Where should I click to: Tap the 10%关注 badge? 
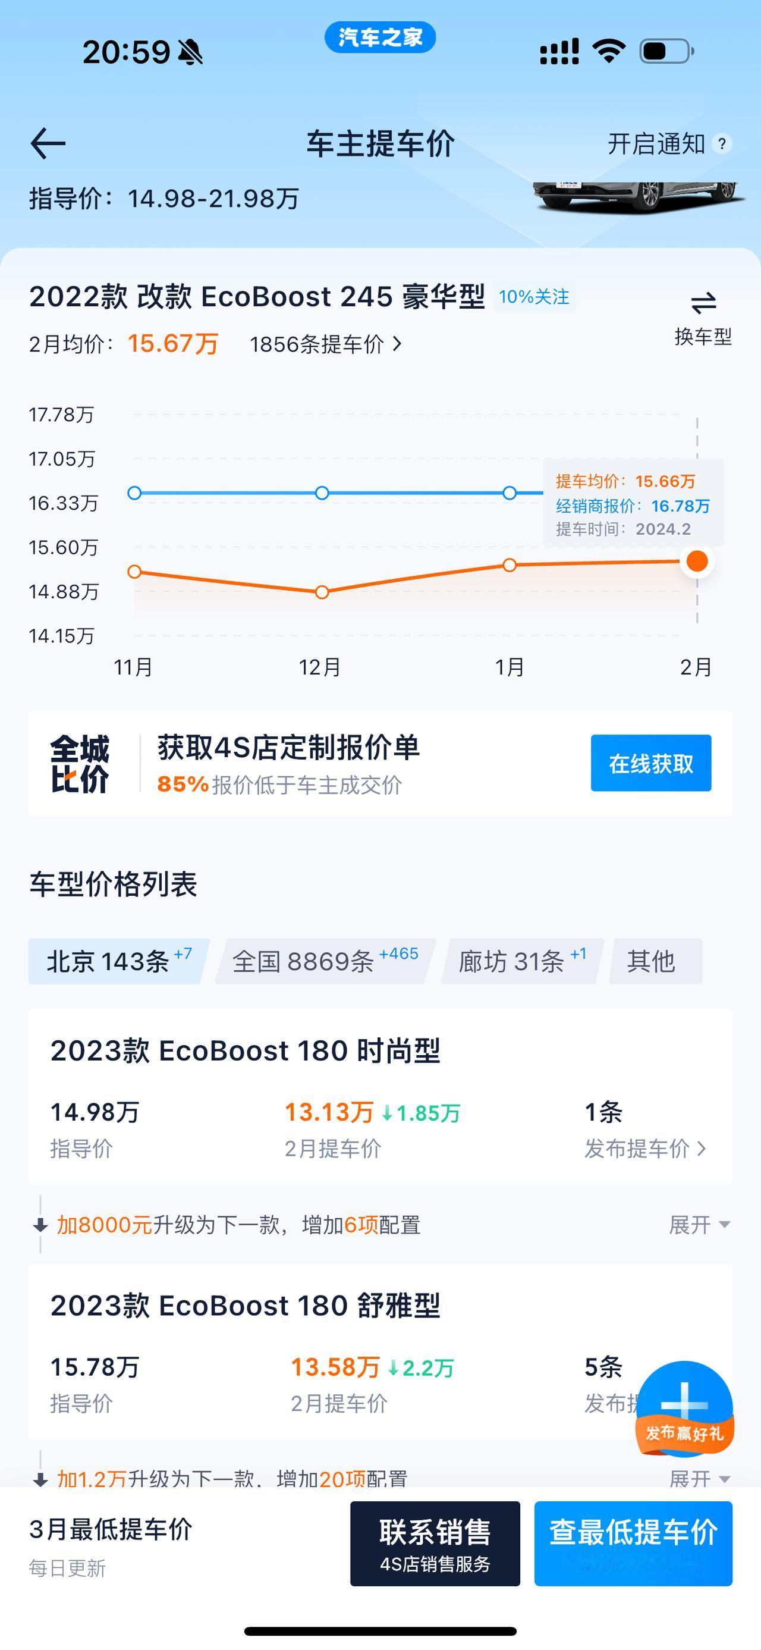[x=534, y=297]
